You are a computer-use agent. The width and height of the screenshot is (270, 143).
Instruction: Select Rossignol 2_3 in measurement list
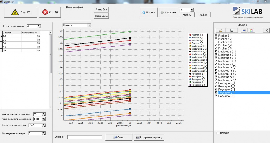tap(226, 89)
